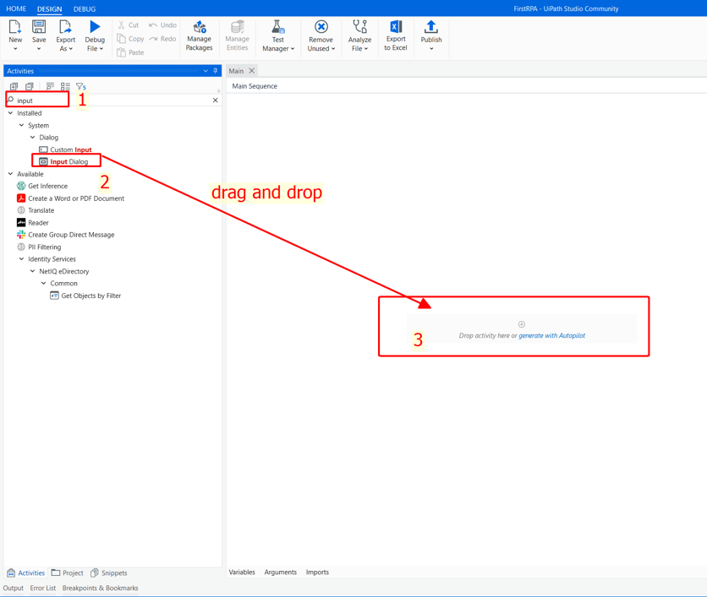The width and height of the screenshot is (707, 597).
Task: Click the activities search input field
Action: pos(112,100)
